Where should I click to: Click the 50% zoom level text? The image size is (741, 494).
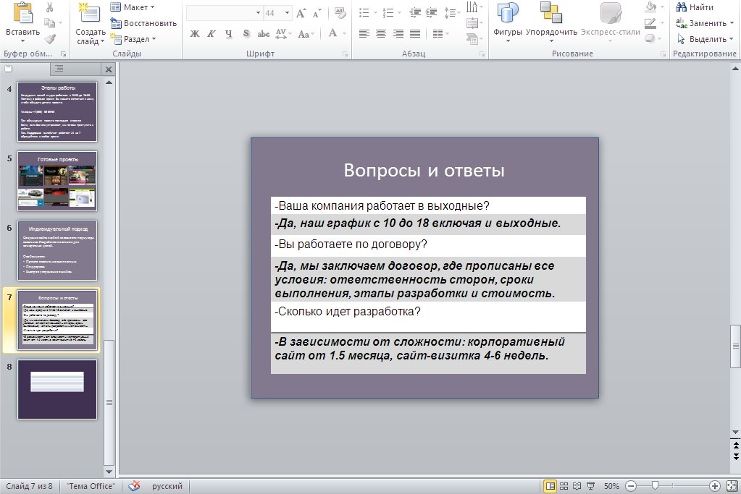click(x=611, y=485)
